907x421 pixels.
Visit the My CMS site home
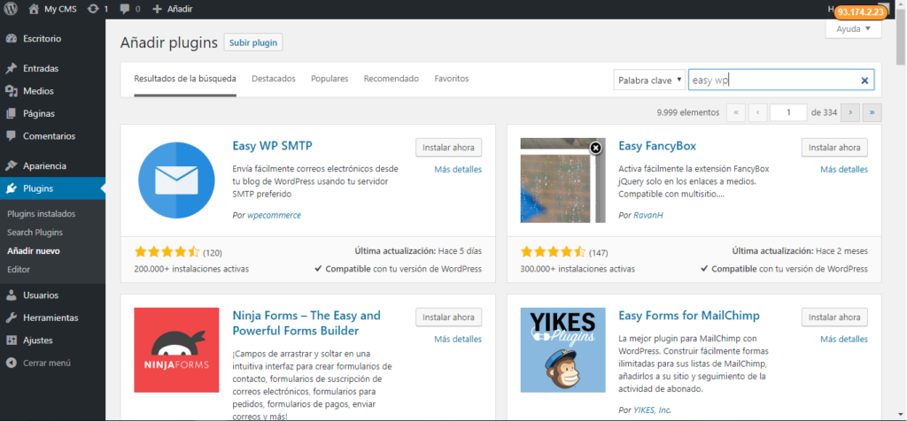click(x=52, y=9)
